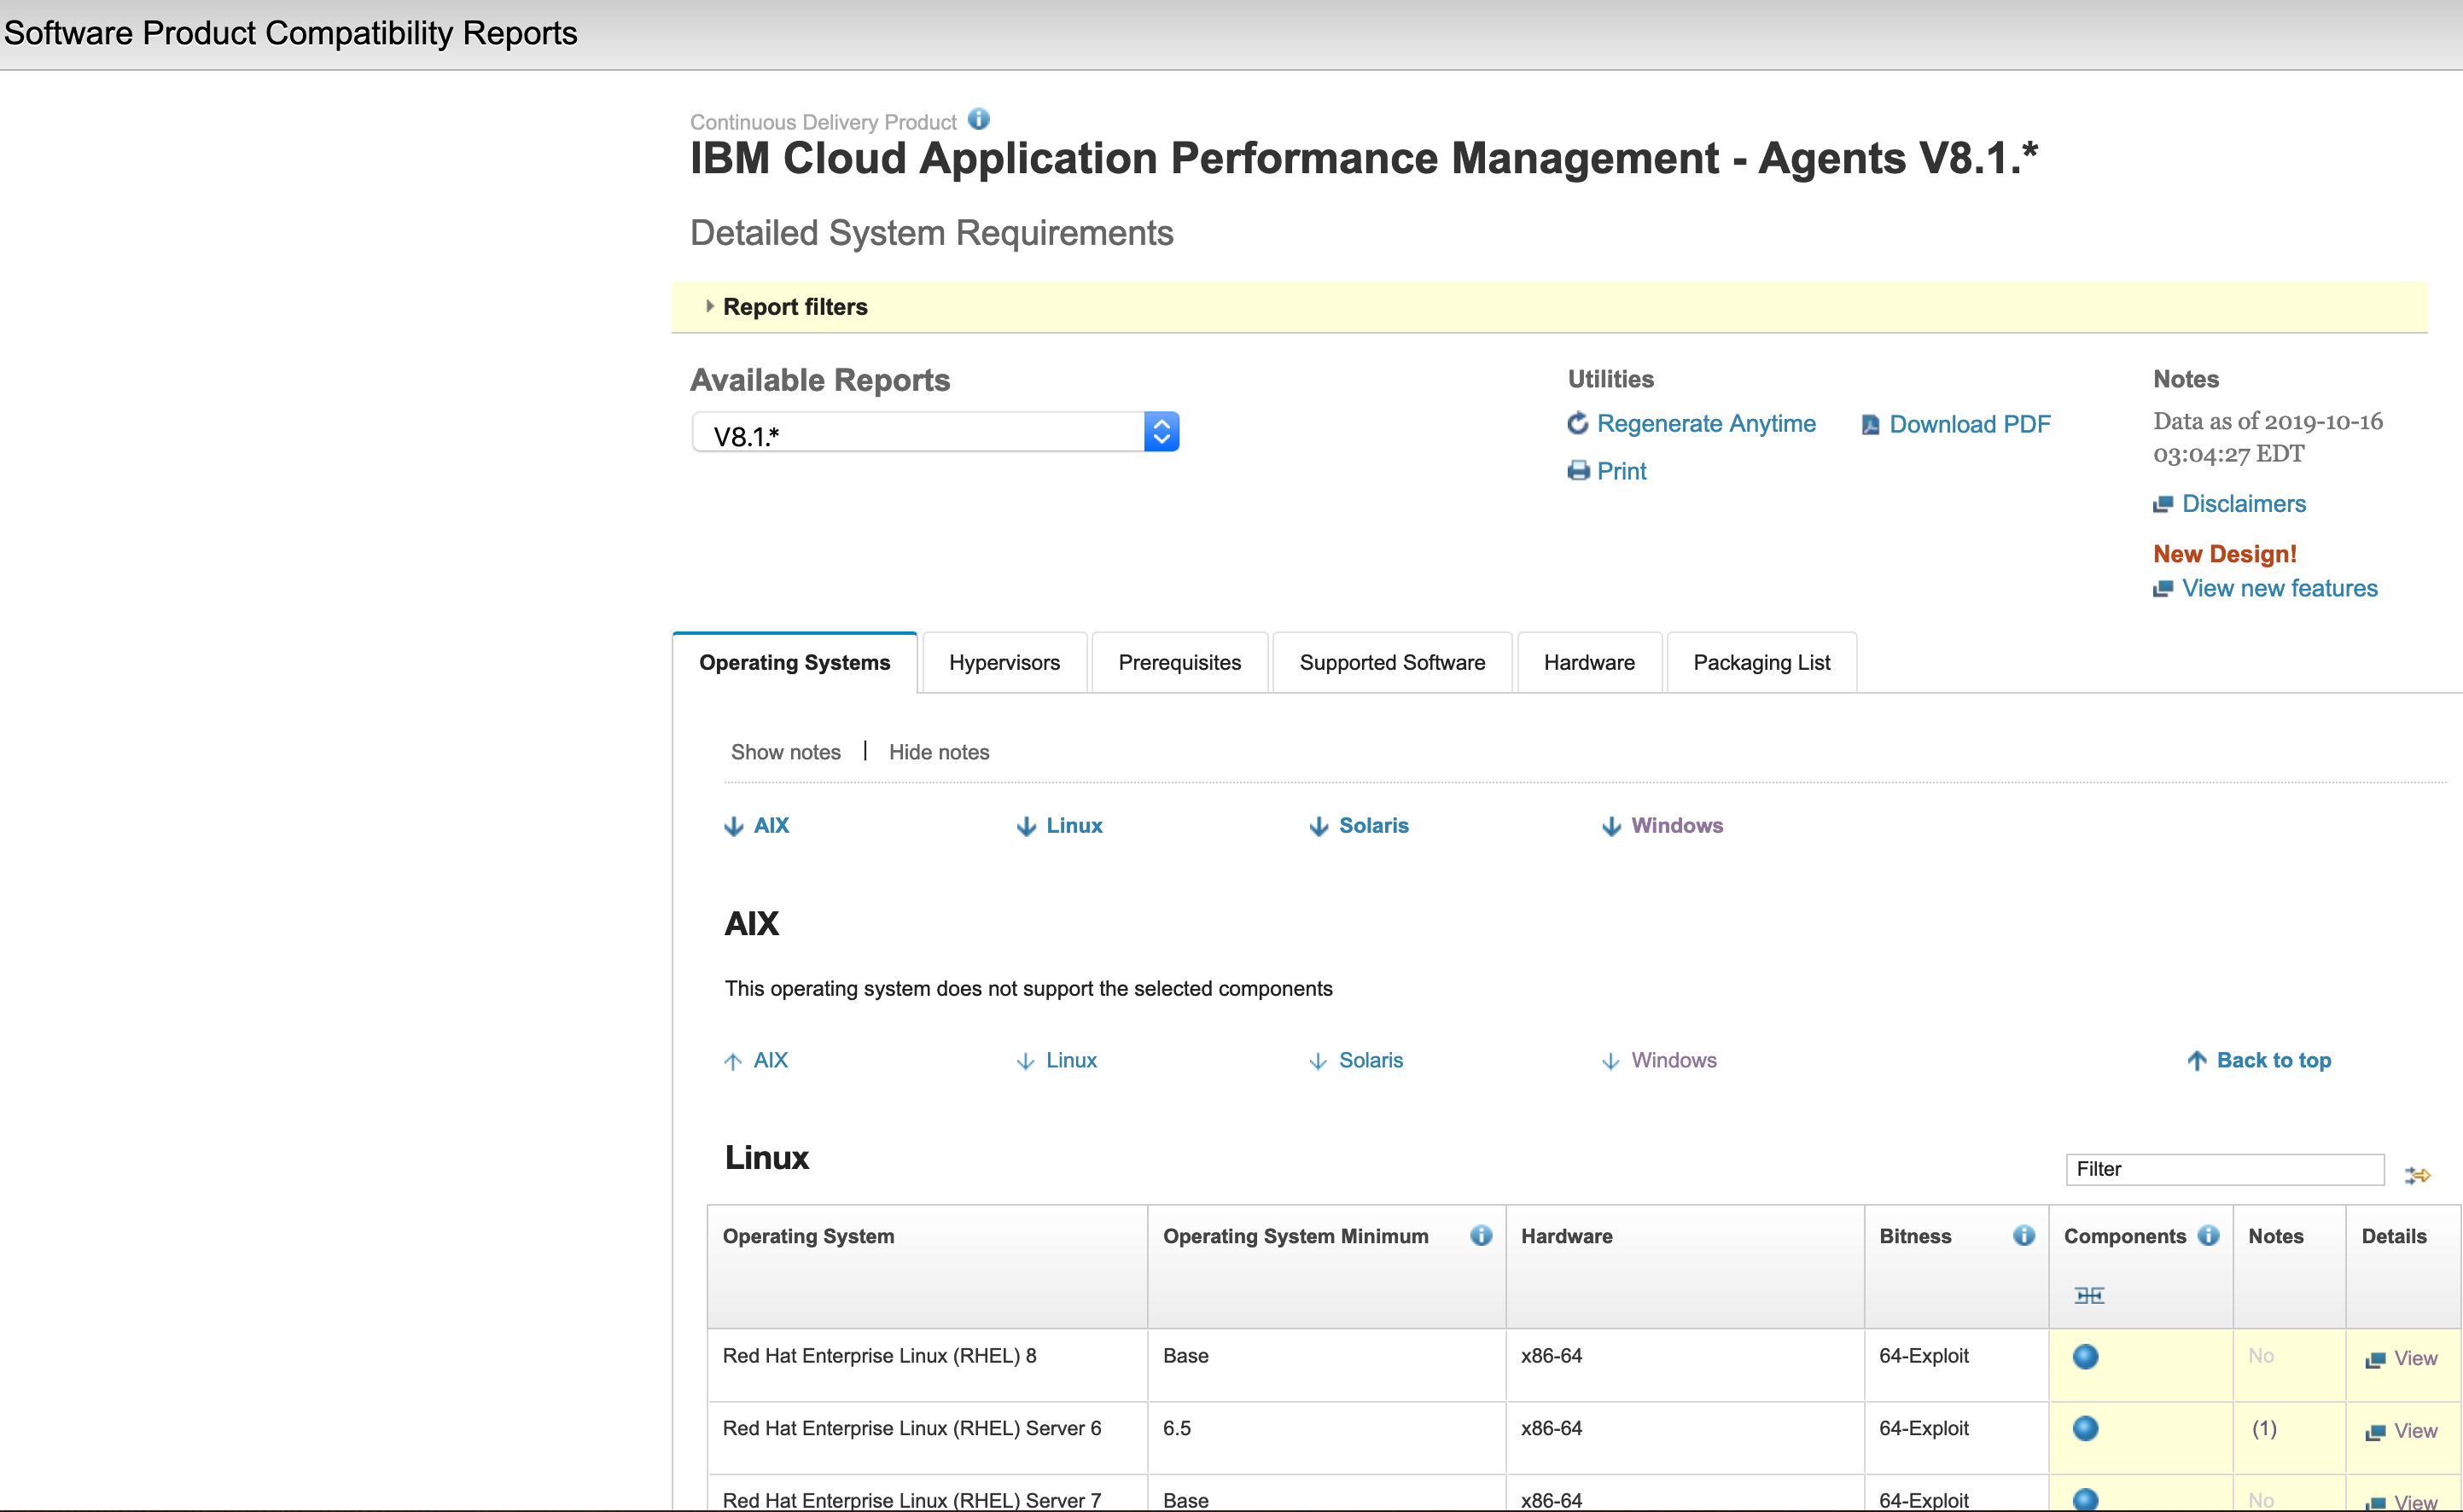Jump to Linux via top bold link
Screen dimensions: 2463x1512
[1074, 825]
